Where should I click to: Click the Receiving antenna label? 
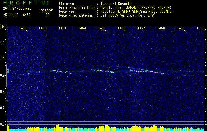[x=76, y=15]
